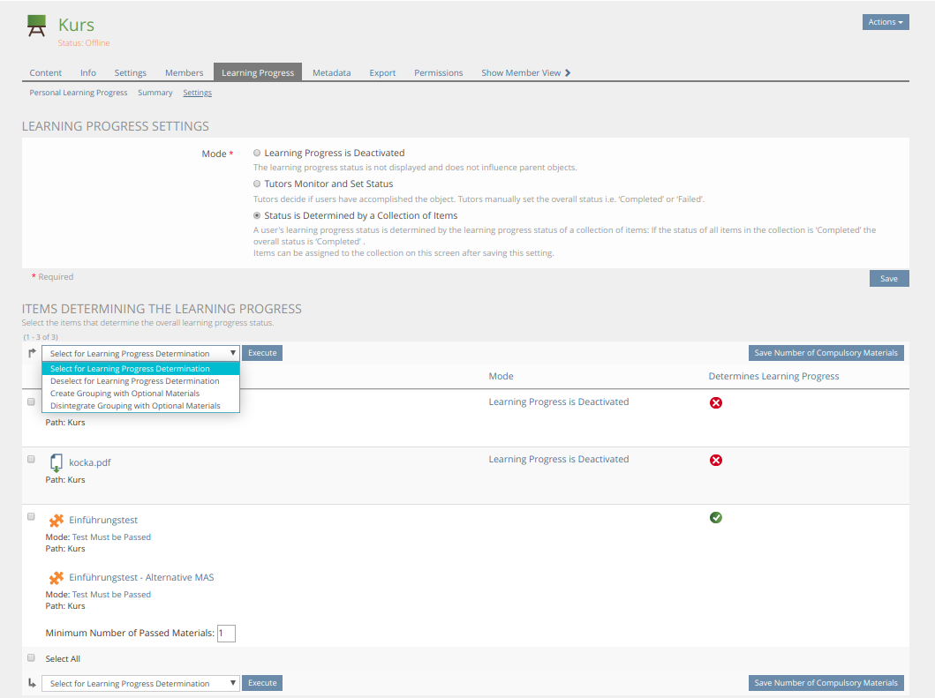Choose Tutors Monitor and Set Status radio
Screen dimensions: 935x698
point(257,184)
